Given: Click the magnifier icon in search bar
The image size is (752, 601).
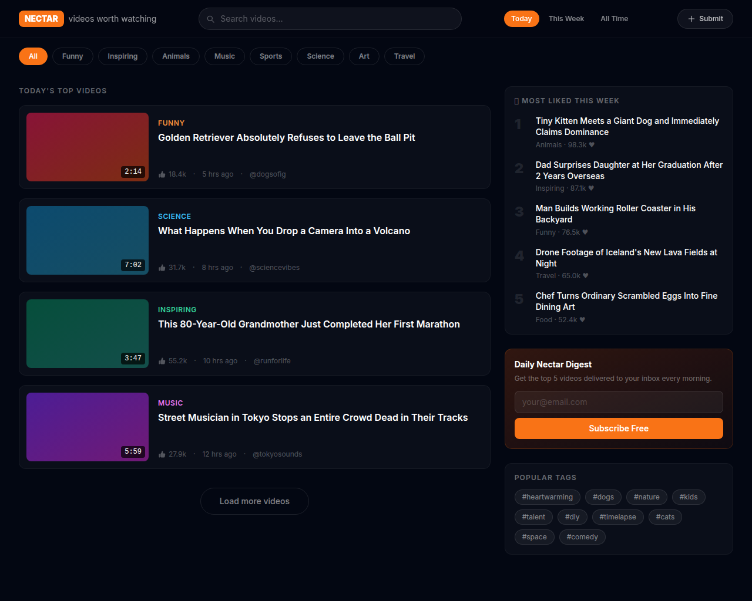Looking at the screenshot, I should pos(211,19).
